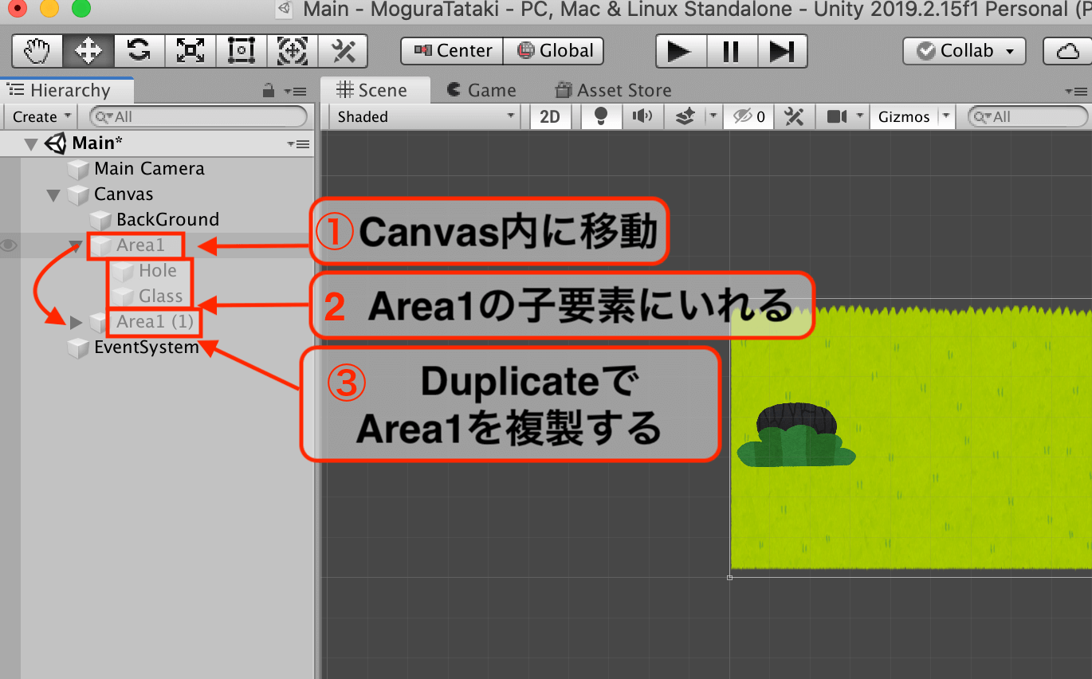Select the Hand tool
Viewport: 1092px width, 679px height.
click(x=37, y=51)
